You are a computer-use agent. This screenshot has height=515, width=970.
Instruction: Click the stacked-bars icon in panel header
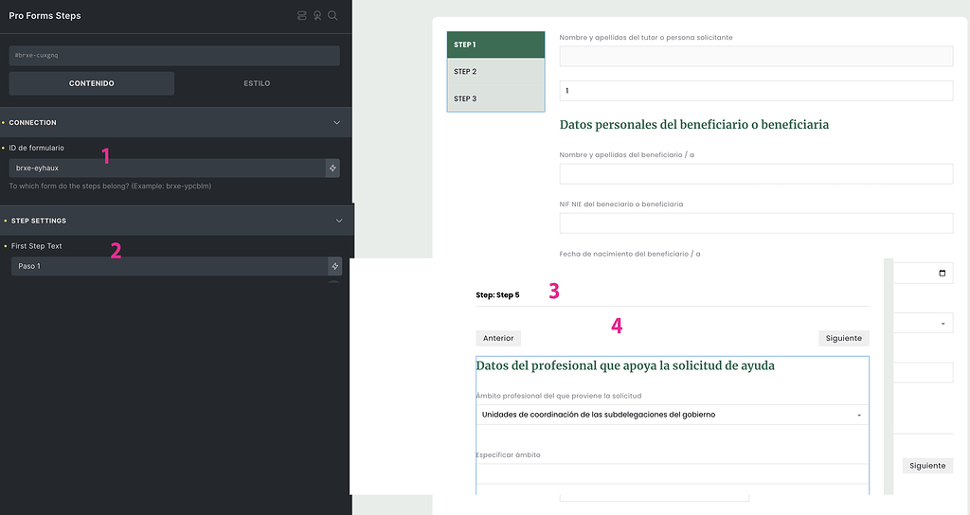click(x=302, y=16)
